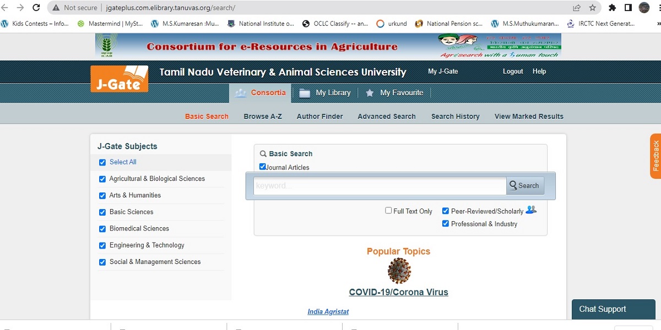The width and height of the screenshot is (661, 330).
Task: Click the browser back arrow
Action: [x=6, y=8]
